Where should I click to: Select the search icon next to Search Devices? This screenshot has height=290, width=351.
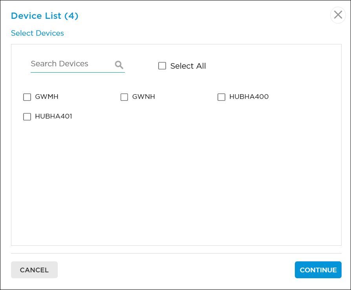pyautogui.click(x=119, y=64)
